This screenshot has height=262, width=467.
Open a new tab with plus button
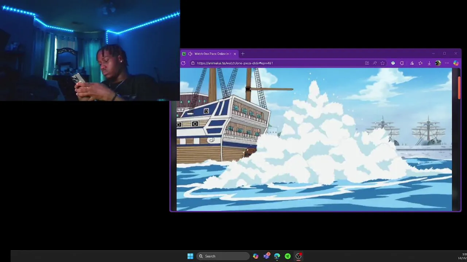pos(243,54)
